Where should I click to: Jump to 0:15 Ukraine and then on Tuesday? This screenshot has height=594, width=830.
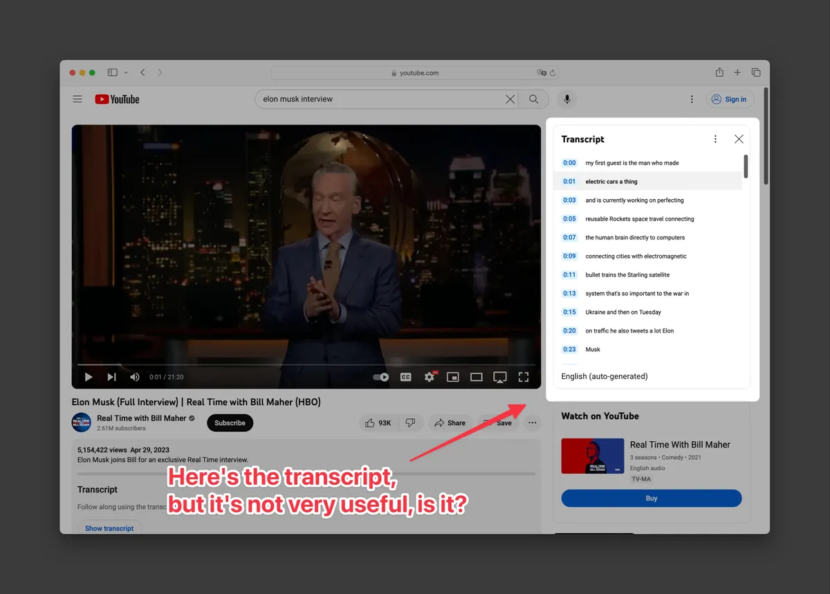(648, 313)
